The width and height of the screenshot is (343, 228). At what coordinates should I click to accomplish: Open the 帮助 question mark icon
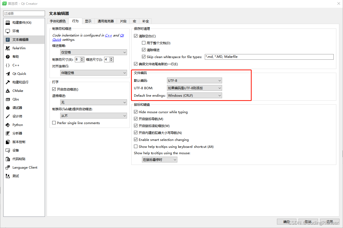pyautogui.click(x=8, y=57)
